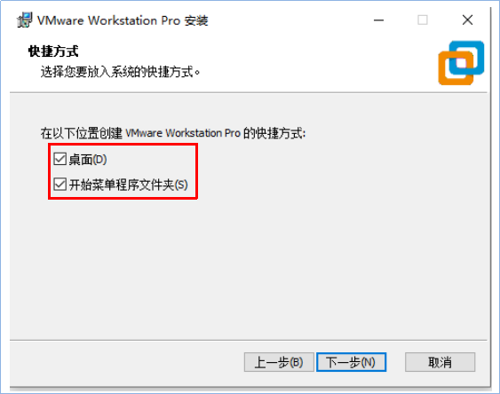
Task: Click the greyed-out maximize button
Action: 423,20
